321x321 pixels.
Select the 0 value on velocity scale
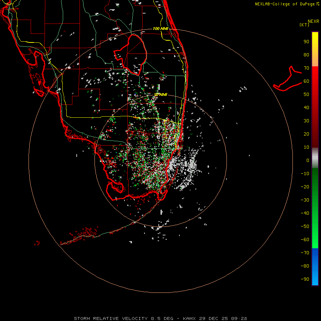(x=308, y=160)
